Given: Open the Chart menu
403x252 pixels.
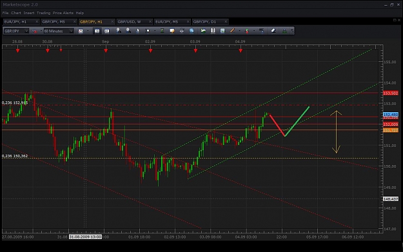Looking at the screenshot, I should [x=16, y=13].
